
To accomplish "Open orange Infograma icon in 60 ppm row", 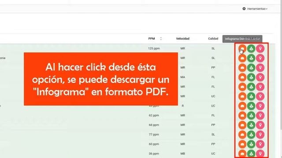I will [x=242, y=144].
